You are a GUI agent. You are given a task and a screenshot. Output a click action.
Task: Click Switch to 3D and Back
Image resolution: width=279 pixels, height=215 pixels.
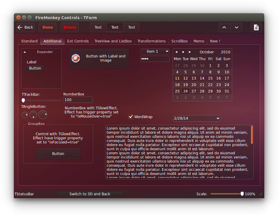90,194
